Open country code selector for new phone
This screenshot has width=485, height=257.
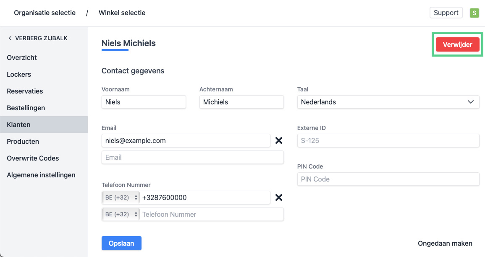click(121, 214)
